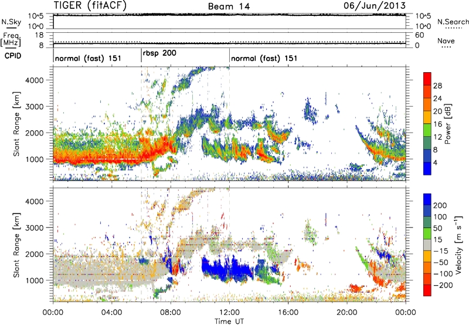Click the 20:00 time axis tick
469x325 pixels.
(x=346, y=313)
